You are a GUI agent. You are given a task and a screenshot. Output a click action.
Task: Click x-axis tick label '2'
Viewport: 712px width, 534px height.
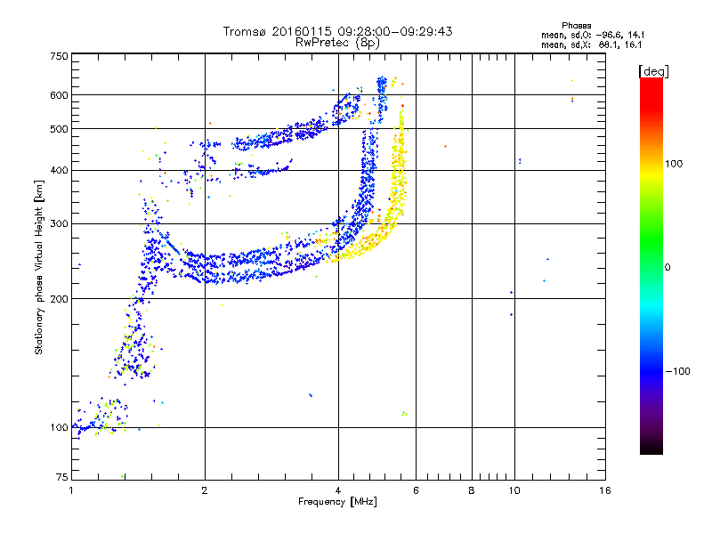coord(205,490)
